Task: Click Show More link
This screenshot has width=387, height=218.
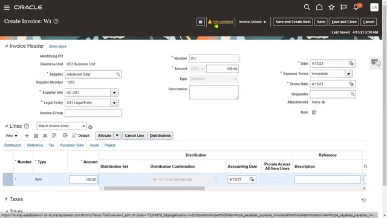Action: click(x=57, y=47)
